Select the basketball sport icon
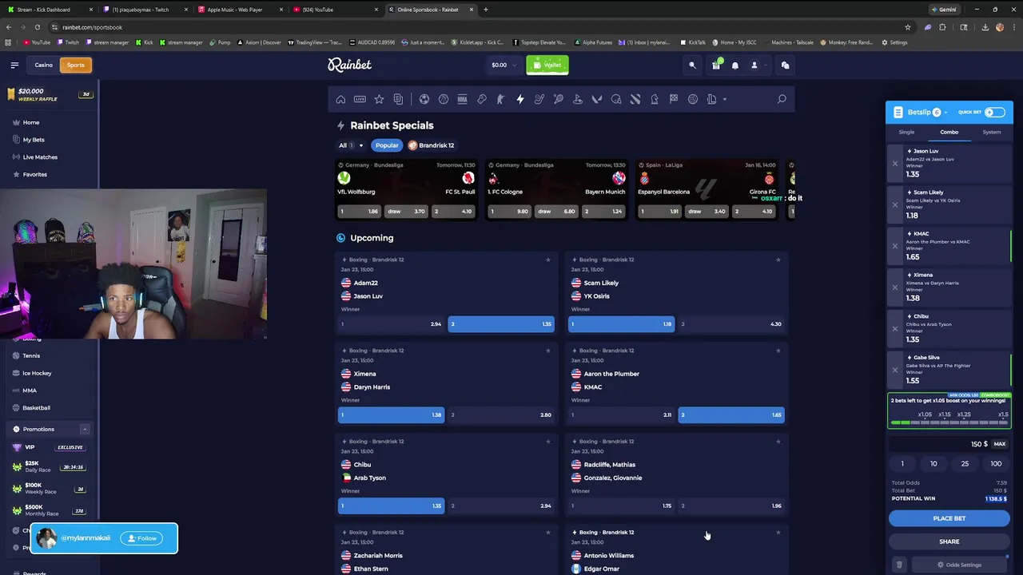The width and height of the screenshot is (1023, 575). coord(444,99)
